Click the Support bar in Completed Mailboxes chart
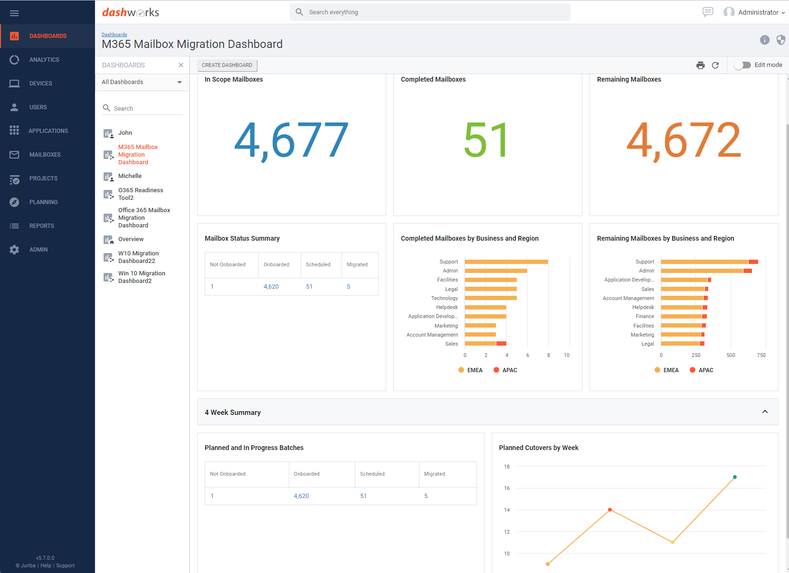 [x=506, y=262]
